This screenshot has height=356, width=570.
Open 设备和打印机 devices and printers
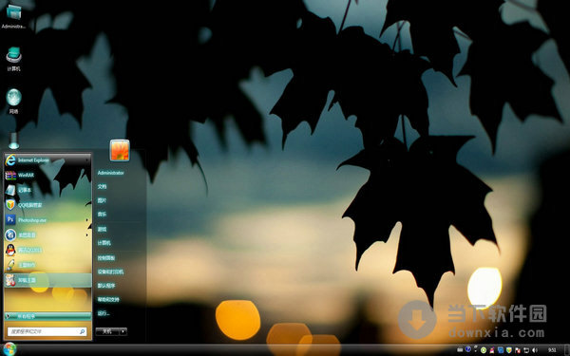(110, 272)
